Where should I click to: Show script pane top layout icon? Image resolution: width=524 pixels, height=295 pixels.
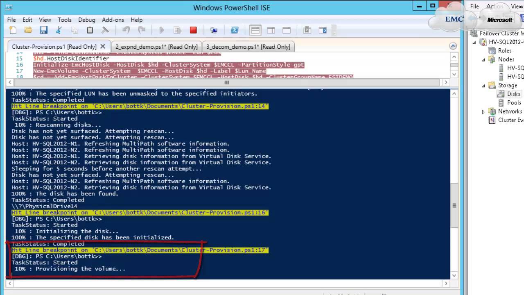pos(255,30)
